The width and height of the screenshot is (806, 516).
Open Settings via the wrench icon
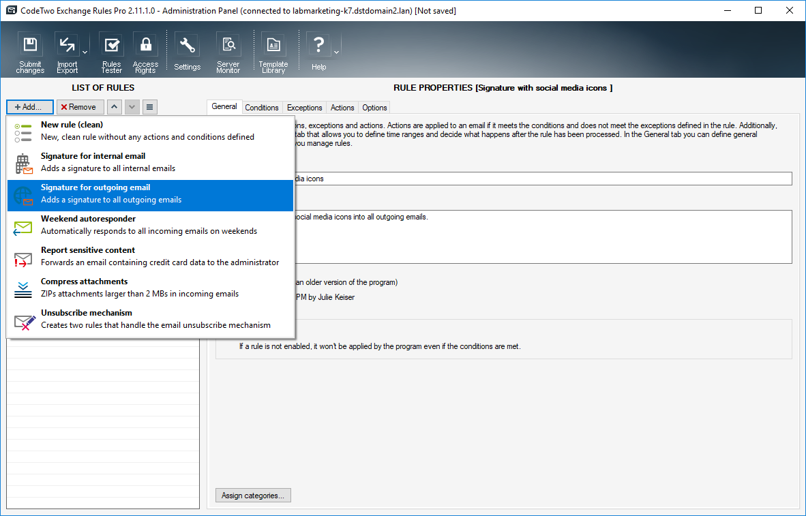tap(187, 45)
